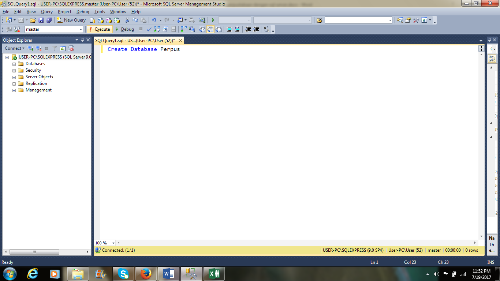Click the Parse query checkmark icon
The width and height of the screenshot is (500, 281).
[x=149, y=29]
